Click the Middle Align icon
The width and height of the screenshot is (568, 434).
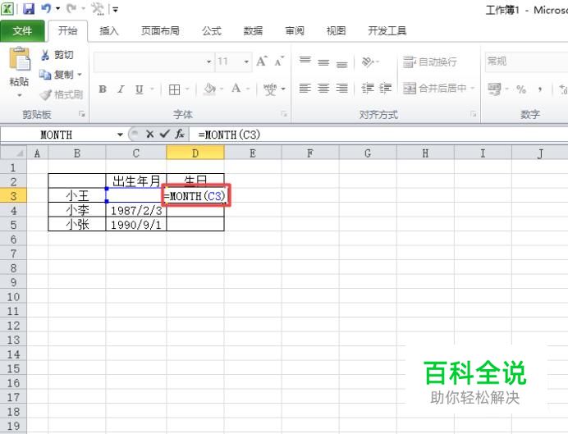pyautogui.click(x=323, y=62)
